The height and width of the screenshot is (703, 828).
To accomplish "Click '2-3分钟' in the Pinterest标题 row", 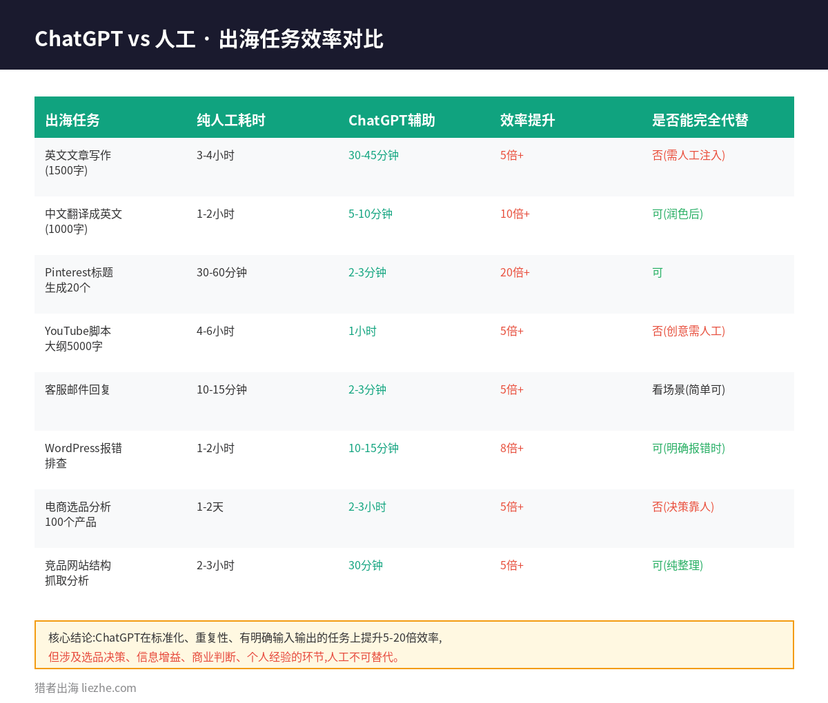I will tap(367, 272).
